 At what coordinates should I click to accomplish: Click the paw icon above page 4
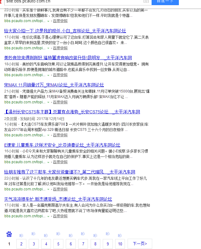coord(46,235)
